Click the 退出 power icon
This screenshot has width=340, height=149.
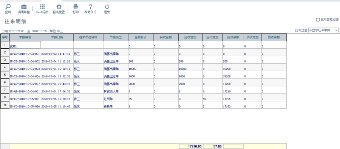107,7
